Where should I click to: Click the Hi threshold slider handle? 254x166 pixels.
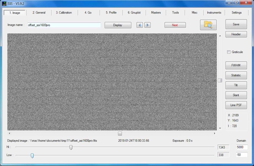click(x=71, y=147)
